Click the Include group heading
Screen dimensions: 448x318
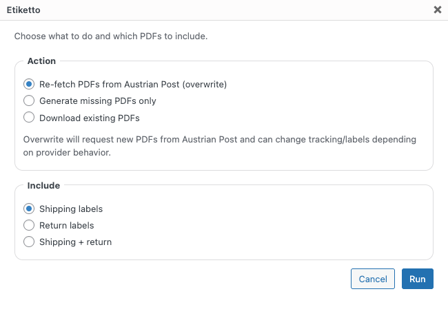point(43,185)
